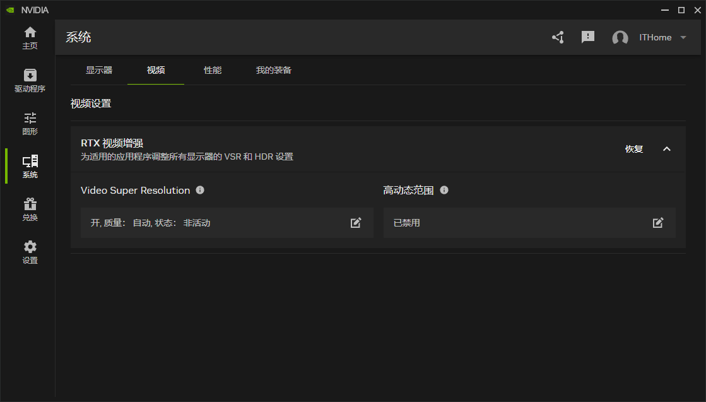
Task: Collapse the RTX 视频增强 panel
Action: 667,149
